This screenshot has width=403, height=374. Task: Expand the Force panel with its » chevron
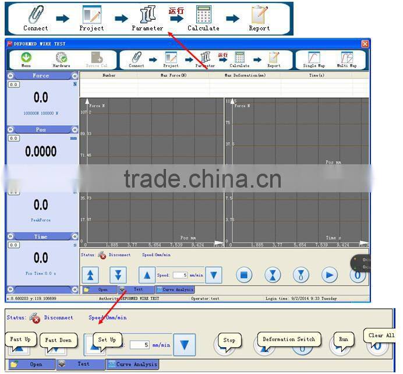pyautogui.click(x=10, y=76)
